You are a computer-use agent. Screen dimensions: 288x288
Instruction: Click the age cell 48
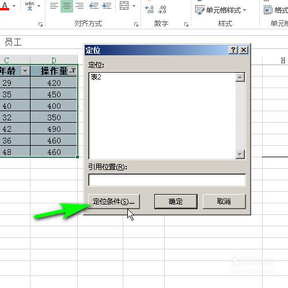[x=15, y=152]
